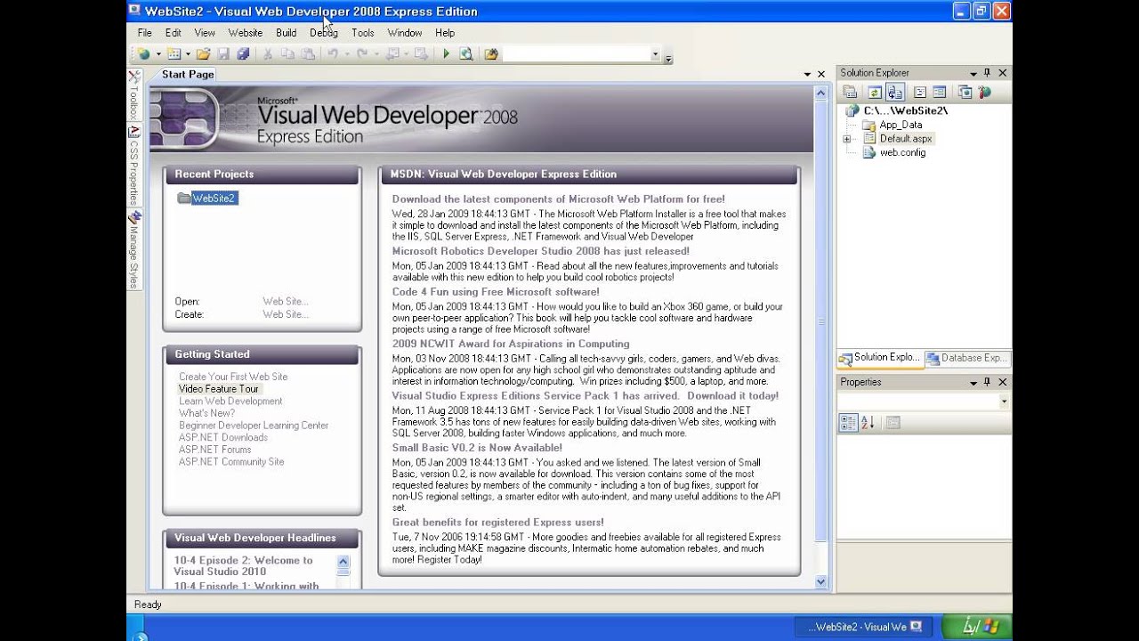The height and width of the screenshot is (641, 1139).
Task: Click Nest Related Files icon in Solution Explorer
Action: tap(895, 92)
